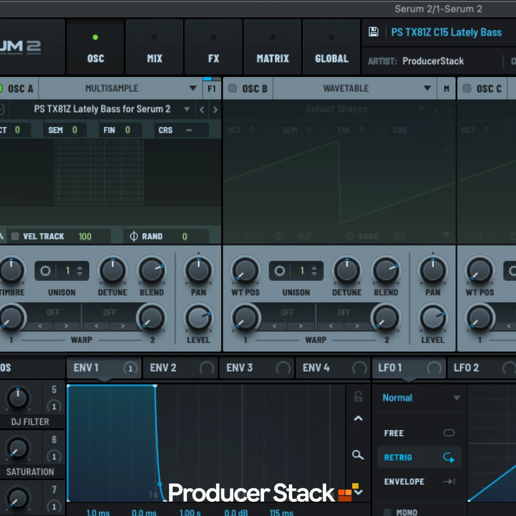Enable the OSC C power toggle

click(x=467, y=88)
